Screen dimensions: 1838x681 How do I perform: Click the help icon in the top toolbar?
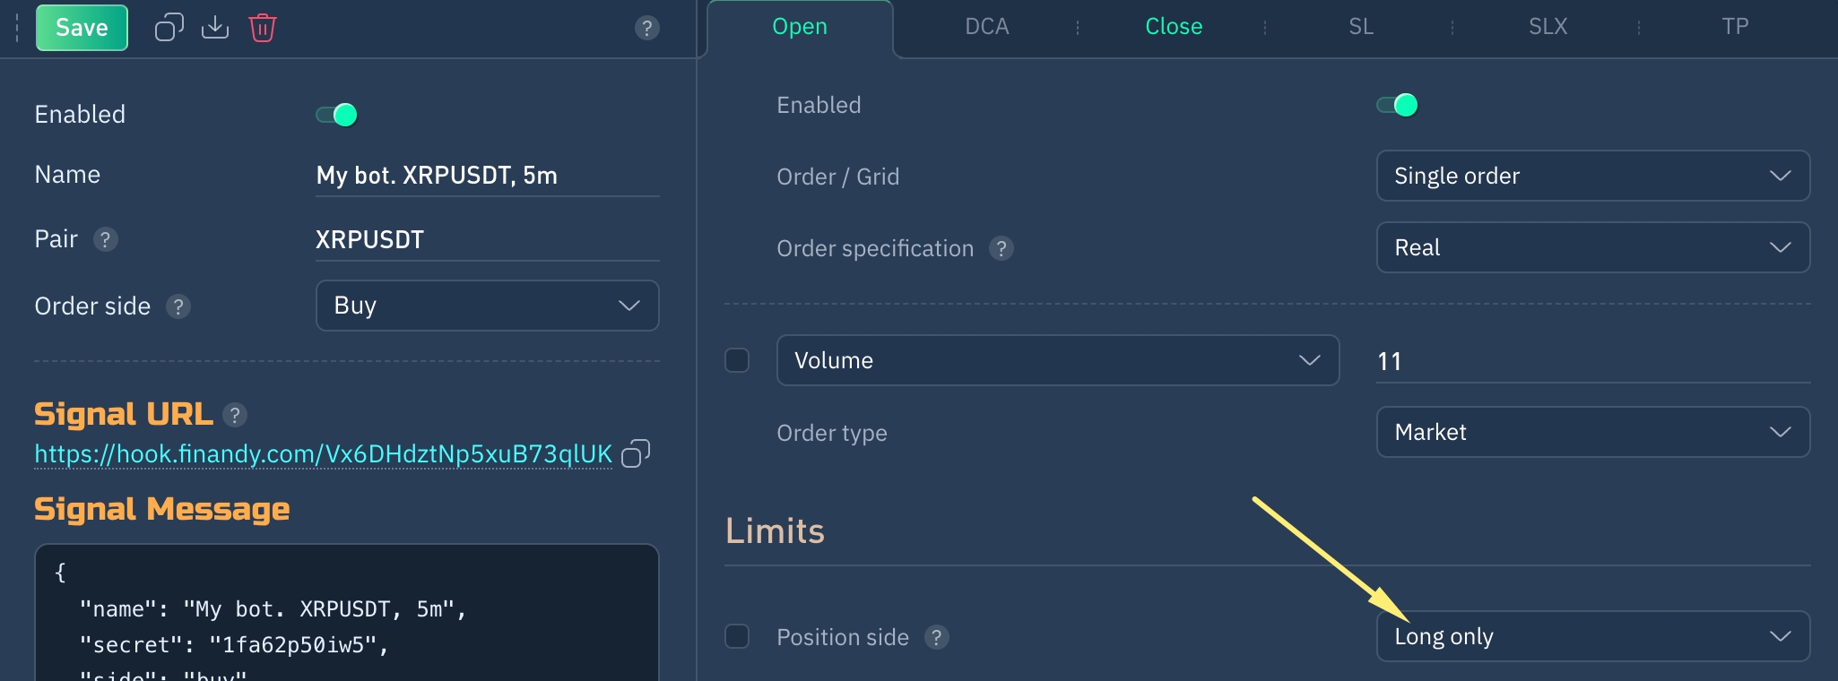646,28
